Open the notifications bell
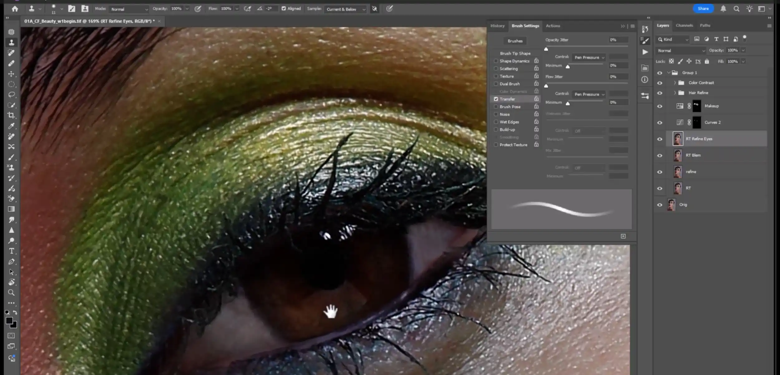Image resolution: width=780 pixels, height=375 pixels. [723, 9]
